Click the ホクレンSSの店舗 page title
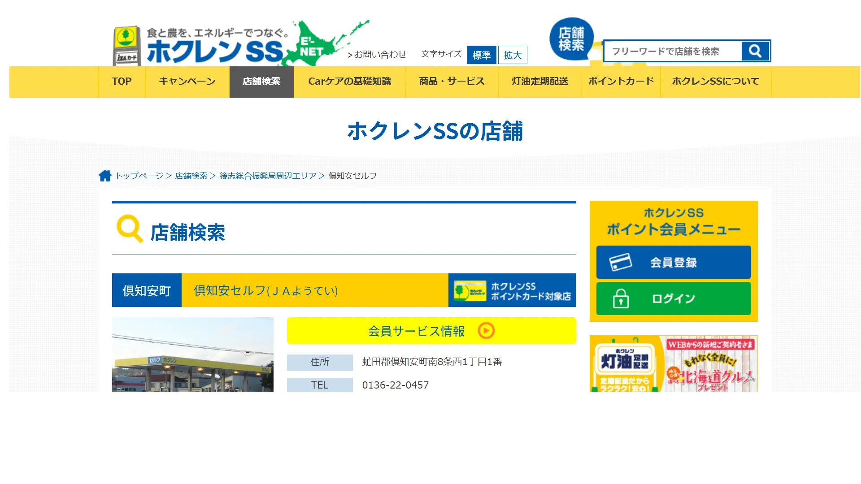 [435, 131]
